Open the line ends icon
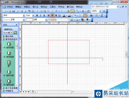 [102, 15]
